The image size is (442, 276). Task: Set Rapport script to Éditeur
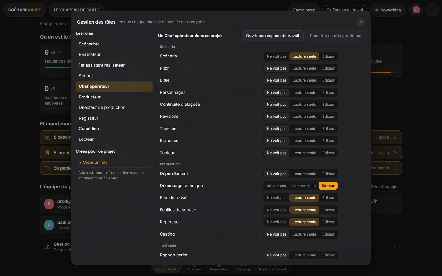coord(328,255)
